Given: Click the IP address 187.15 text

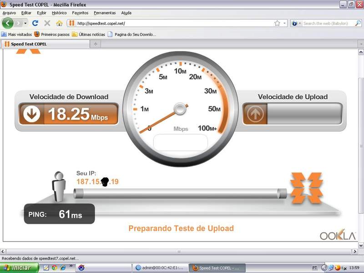Looking at the screenshot, I should 97,182.
